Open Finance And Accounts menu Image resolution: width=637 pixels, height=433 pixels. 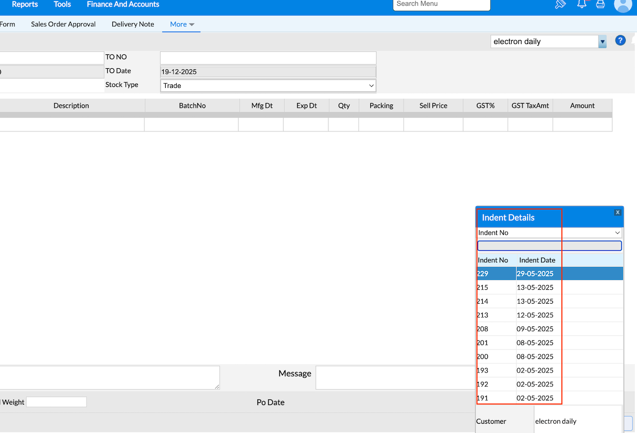(123, 5)
